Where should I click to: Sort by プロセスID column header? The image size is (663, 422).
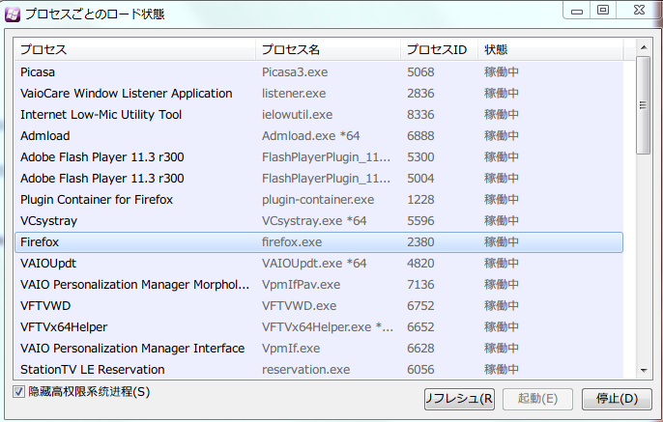tap(439, 49)
